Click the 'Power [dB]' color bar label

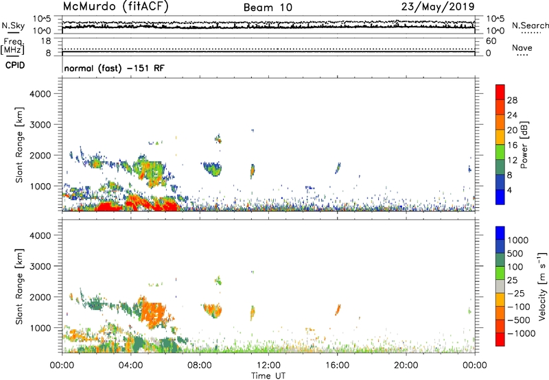[x=524, y=145]
